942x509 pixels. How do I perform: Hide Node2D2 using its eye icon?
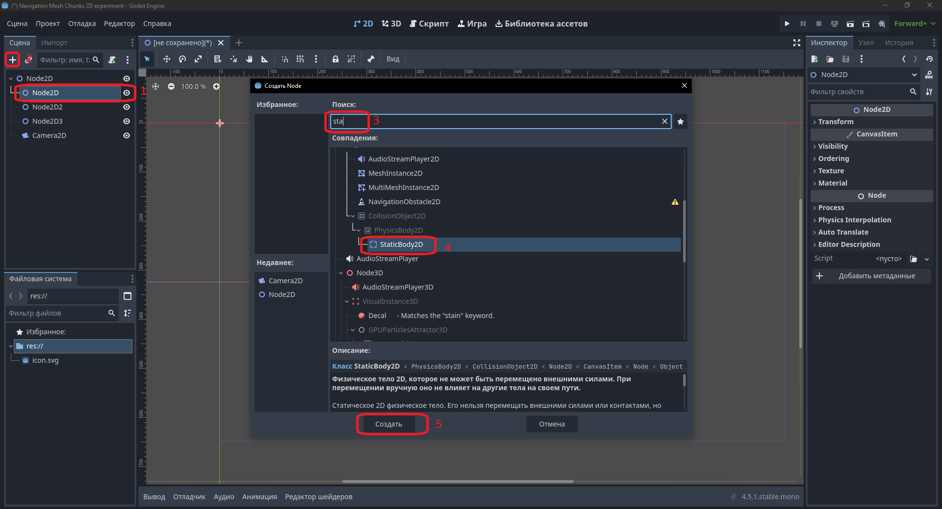(127, 107)
